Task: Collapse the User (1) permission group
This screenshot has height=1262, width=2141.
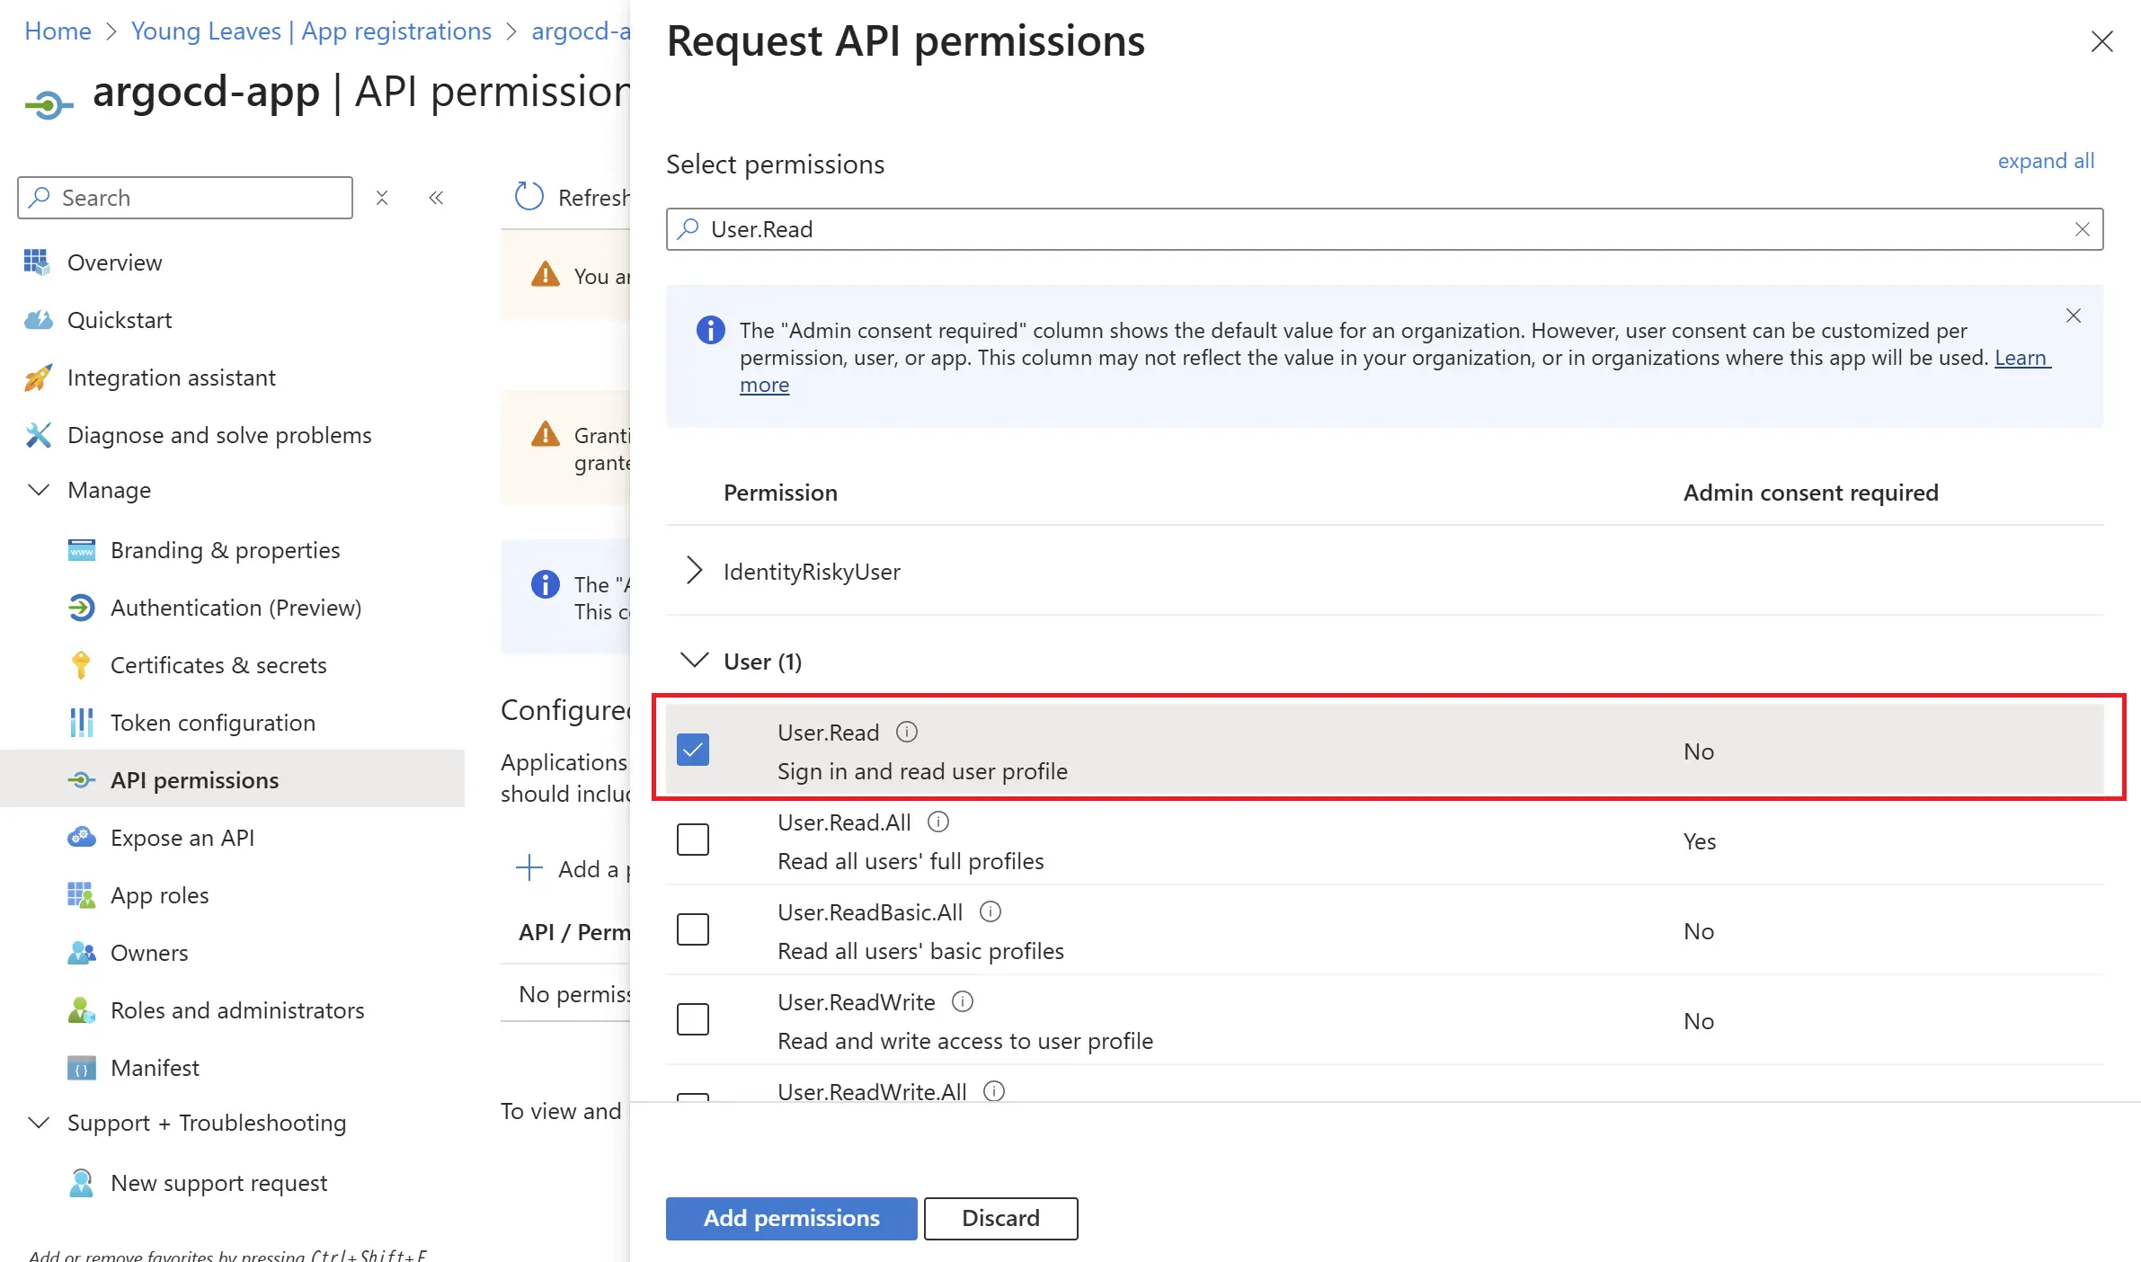Action: tap(694, 661)
